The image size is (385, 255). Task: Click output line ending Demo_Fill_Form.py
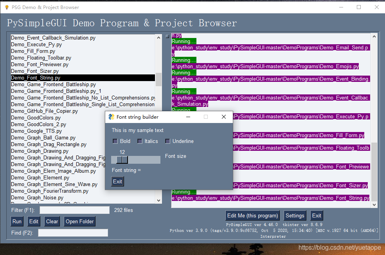pyautogui.click(x=299, y=135)
